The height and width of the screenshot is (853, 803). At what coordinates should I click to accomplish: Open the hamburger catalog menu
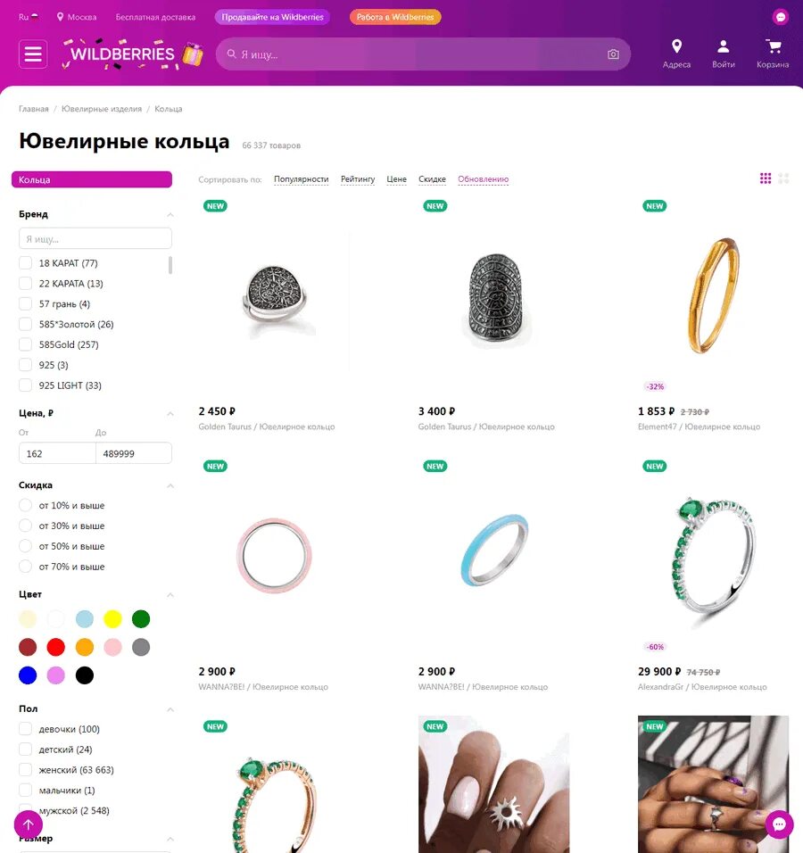pos(33,54)
